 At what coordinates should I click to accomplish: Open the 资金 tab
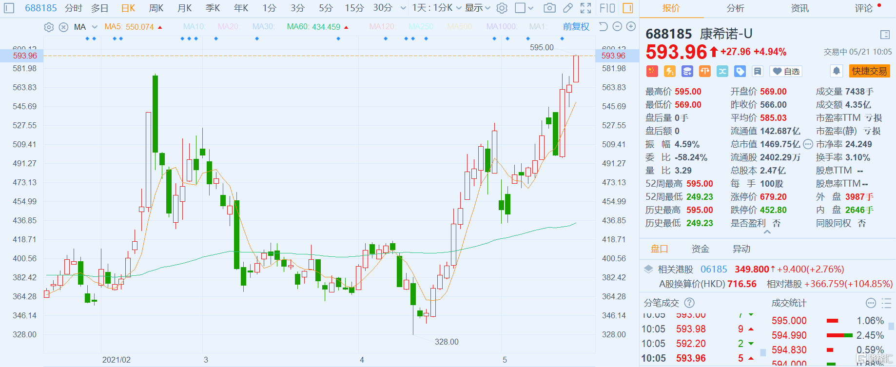tap(700, 249)
